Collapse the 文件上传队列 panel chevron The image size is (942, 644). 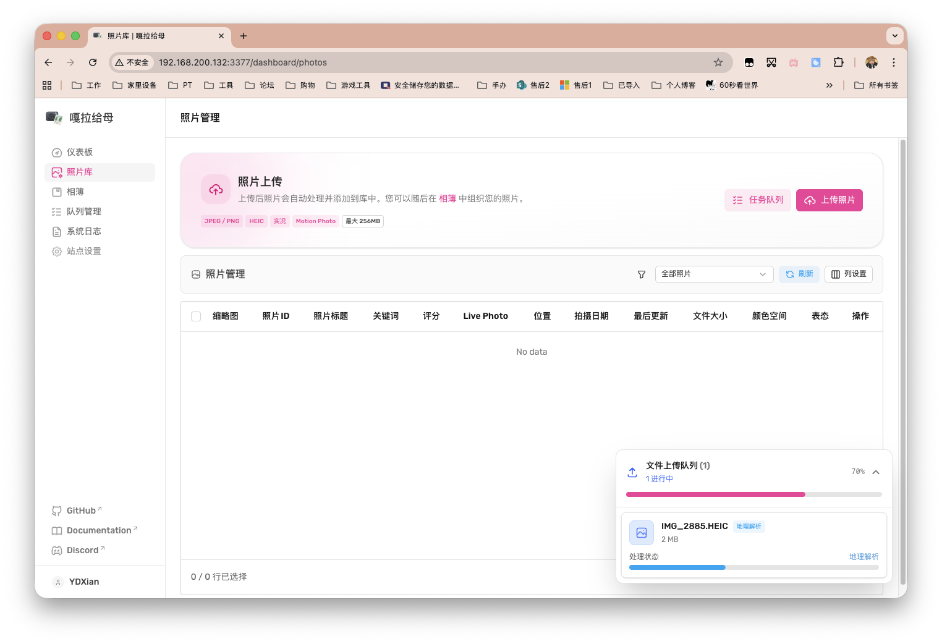point(875,472)
